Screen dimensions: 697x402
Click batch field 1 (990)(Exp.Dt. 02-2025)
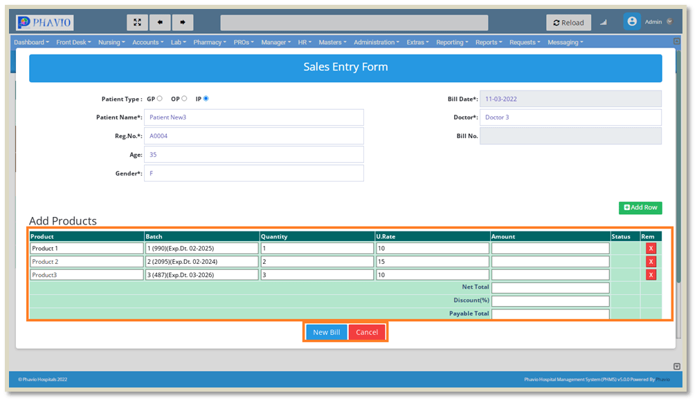click(202, 249)
